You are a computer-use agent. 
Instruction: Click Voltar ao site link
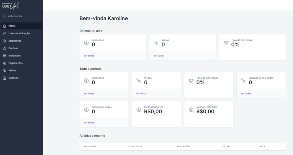click(x=15, y=16)
